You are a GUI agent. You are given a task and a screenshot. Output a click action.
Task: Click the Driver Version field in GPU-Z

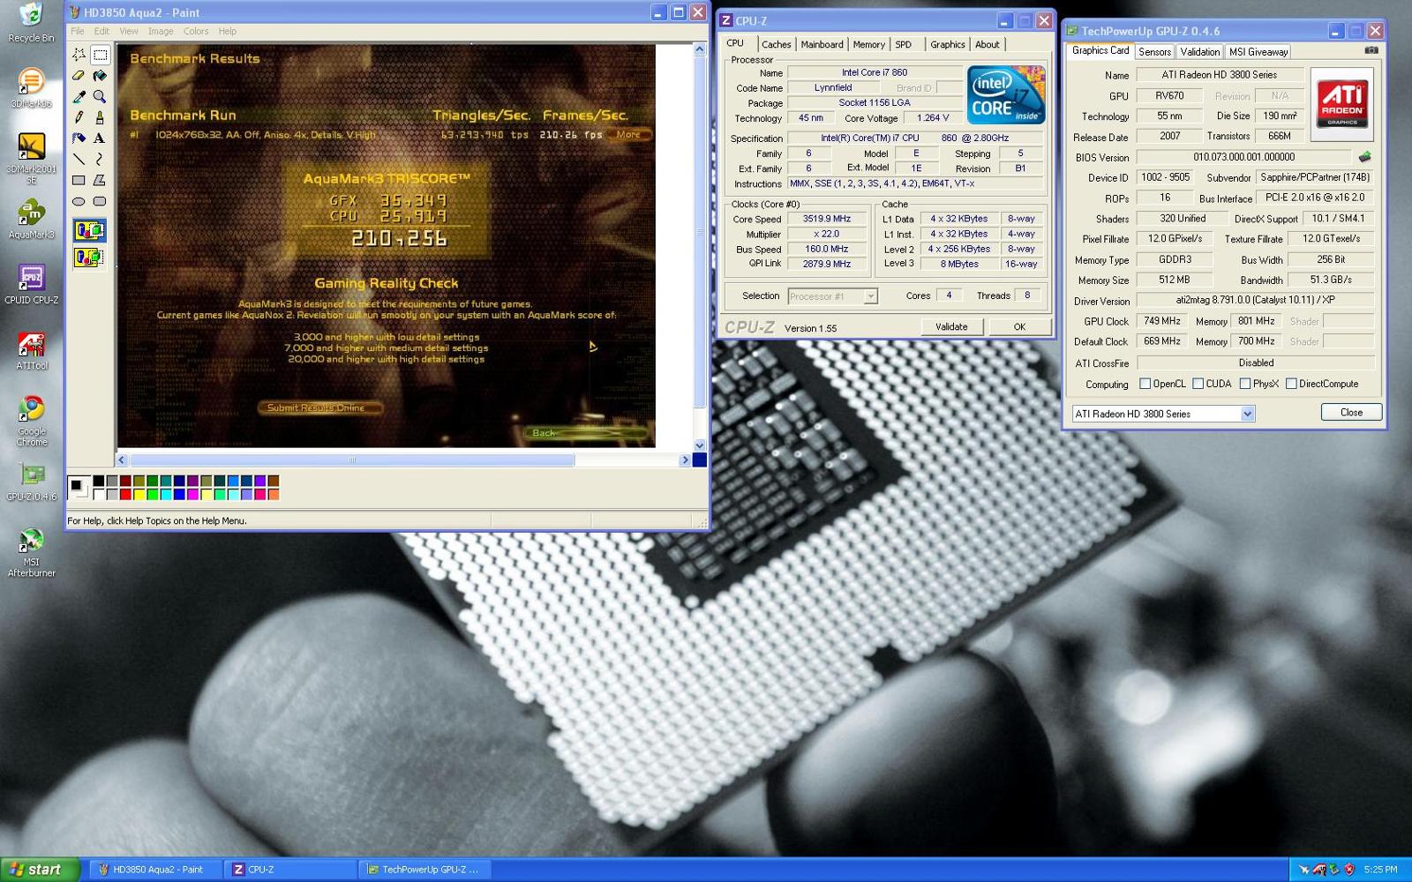point(1255,300)
